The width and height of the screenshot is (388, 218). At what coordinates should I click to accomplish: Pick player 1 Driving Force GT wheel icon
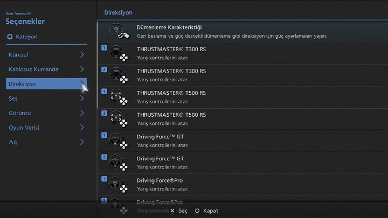pyautogui.click(x=117, y=141)
